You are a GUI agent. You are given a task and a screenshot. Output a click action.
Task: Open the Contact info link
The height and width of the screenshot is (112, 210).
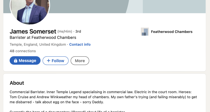(80, 45)
